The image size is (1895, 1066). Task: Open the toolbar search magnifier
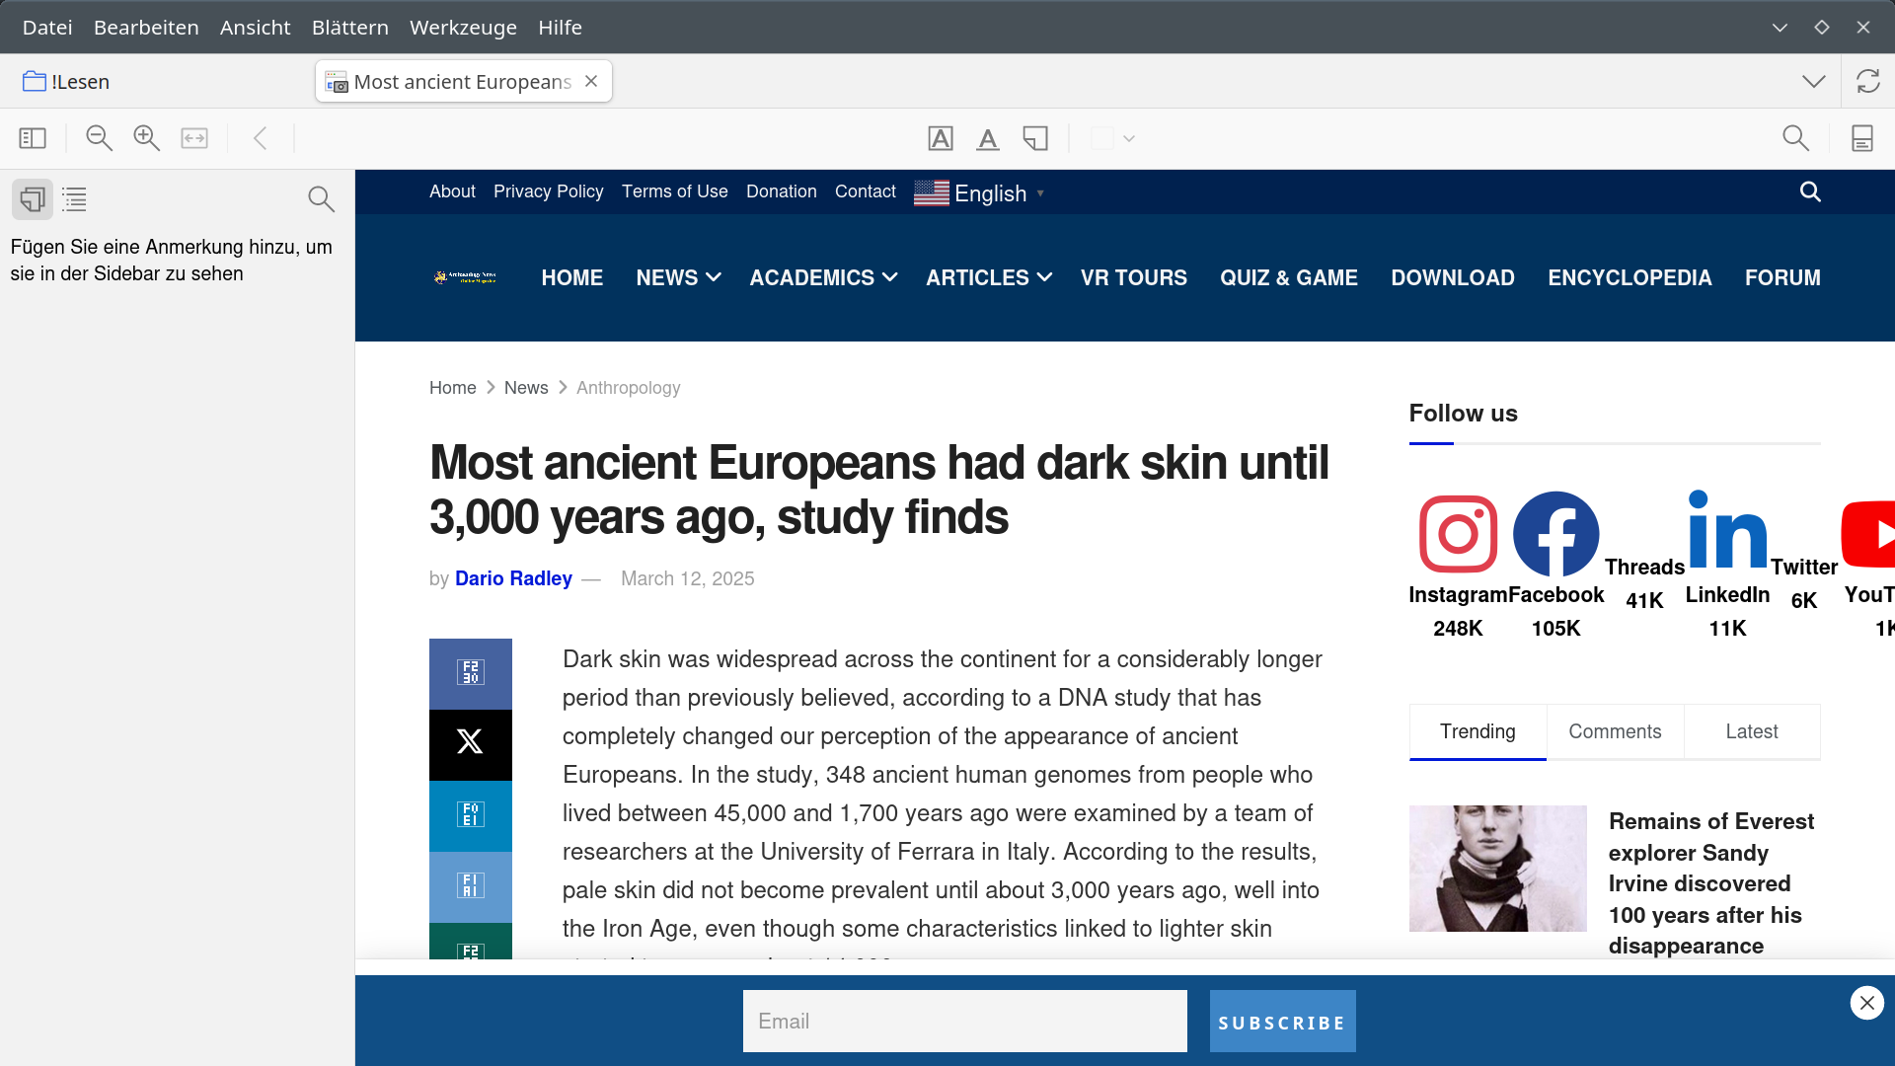pos(1795,138)
